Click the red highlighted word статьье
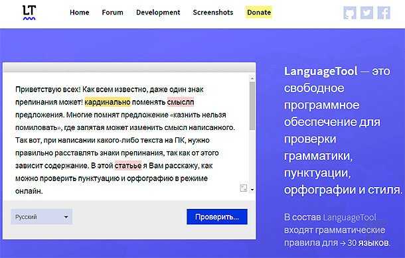 128,166
